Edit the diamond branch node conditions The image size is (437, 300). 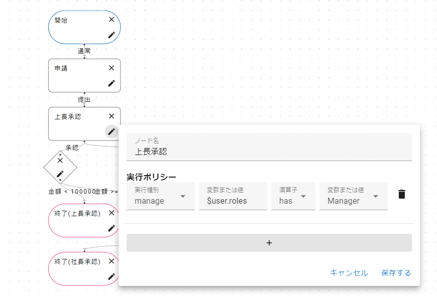60,174
